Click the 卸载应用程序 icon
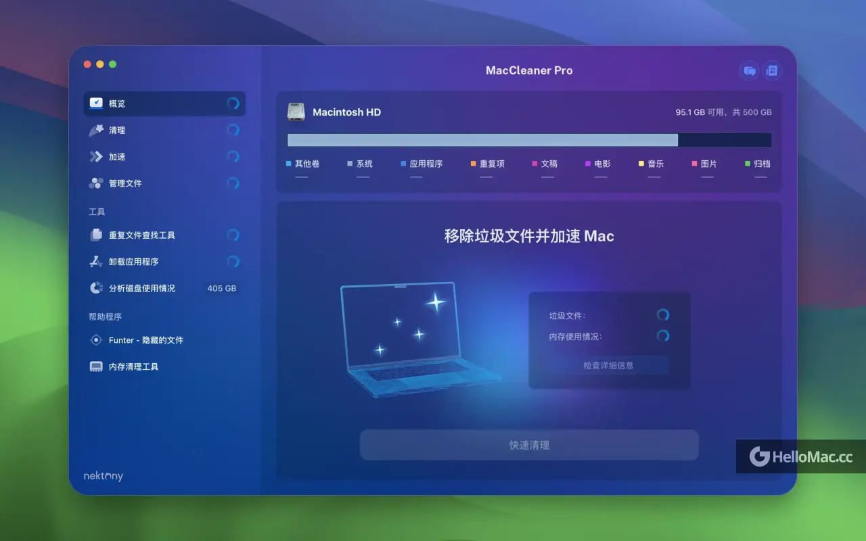 tap(96, 262)
